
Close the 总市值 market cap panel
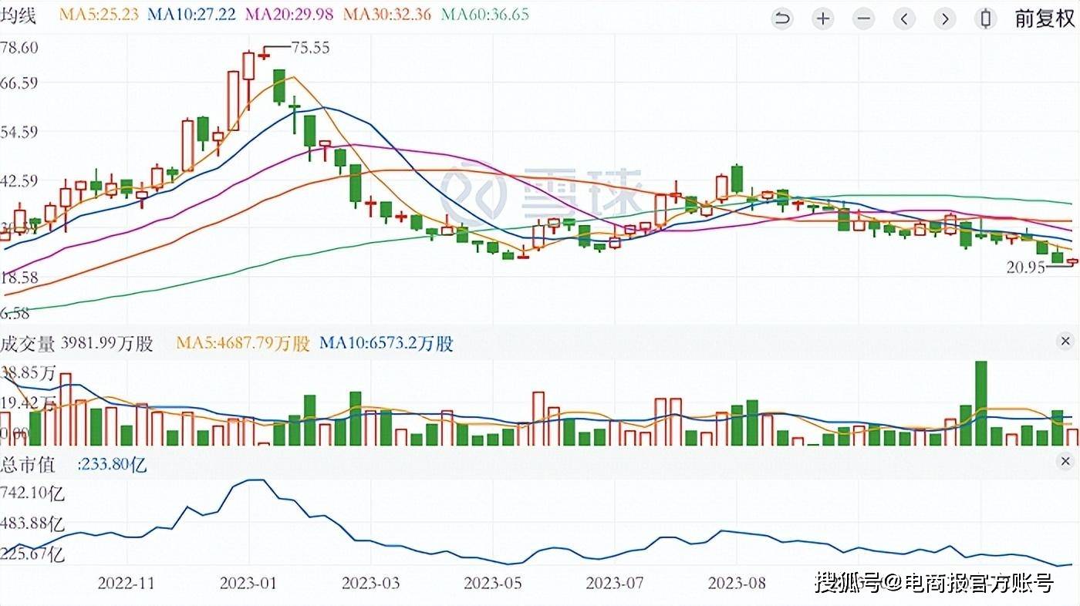tap(1065, 461)
